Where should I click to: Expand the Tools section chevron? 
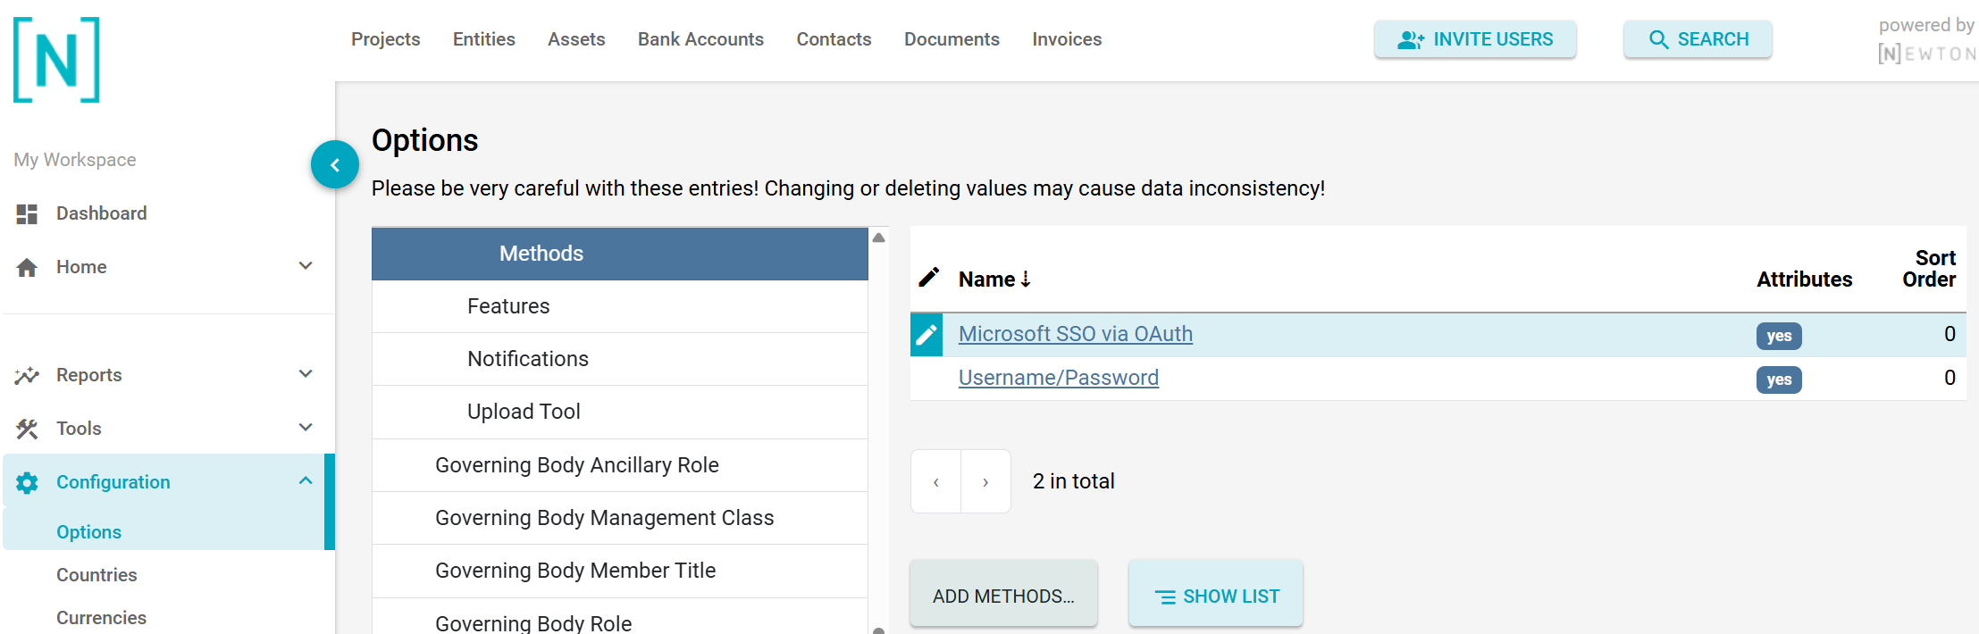(306, 428)
